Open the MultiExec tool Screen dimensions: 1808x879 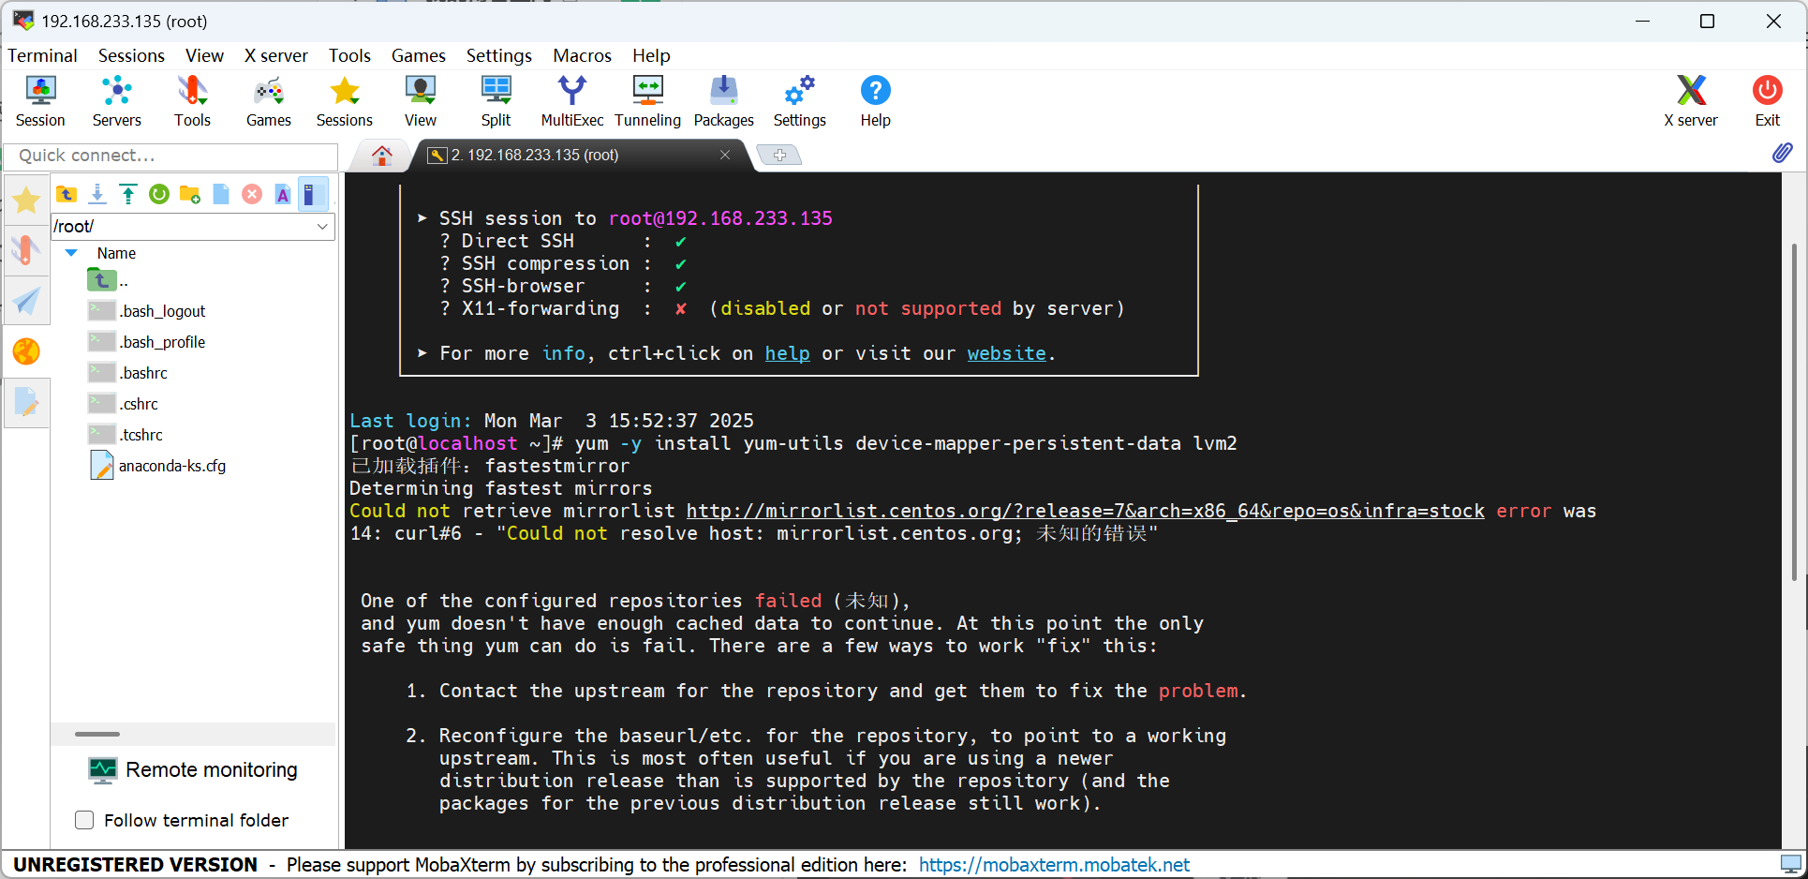point(571,100)
